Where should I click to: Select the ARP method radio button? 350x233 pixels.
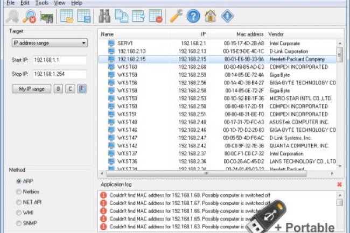point(19,181)
